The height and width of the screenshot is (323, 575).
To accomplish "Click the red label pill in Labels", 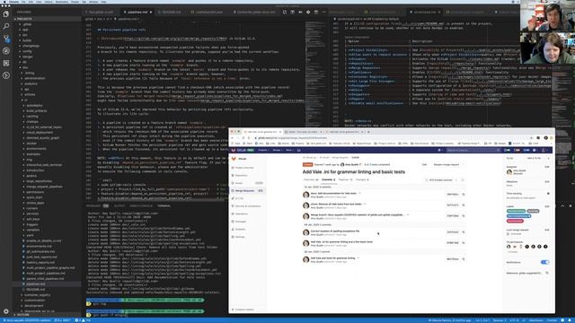I will 515,221.
